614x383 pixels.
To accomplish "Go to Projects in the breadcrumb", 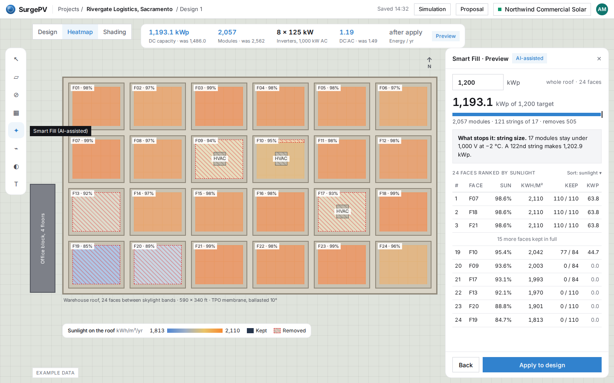I will coord(69,9).
